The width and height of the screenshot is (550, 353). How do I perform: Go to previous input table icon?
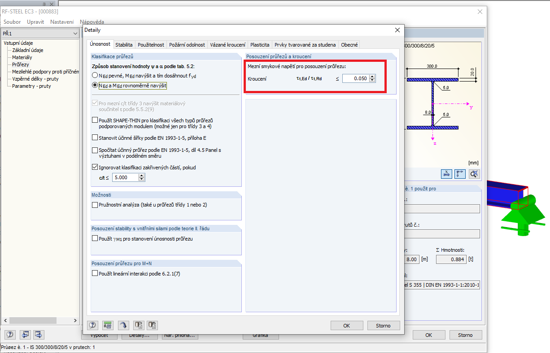click(x=25, y=334)
